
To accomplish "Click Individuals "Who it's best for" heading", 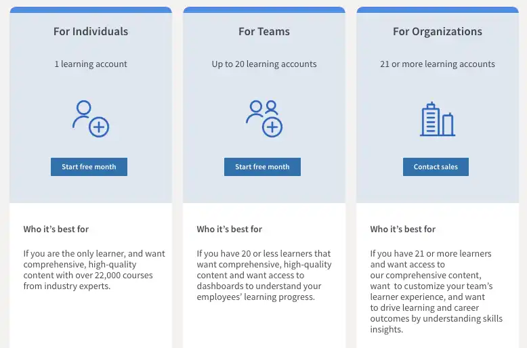I will pyautogui.click(x=56, y=230).
